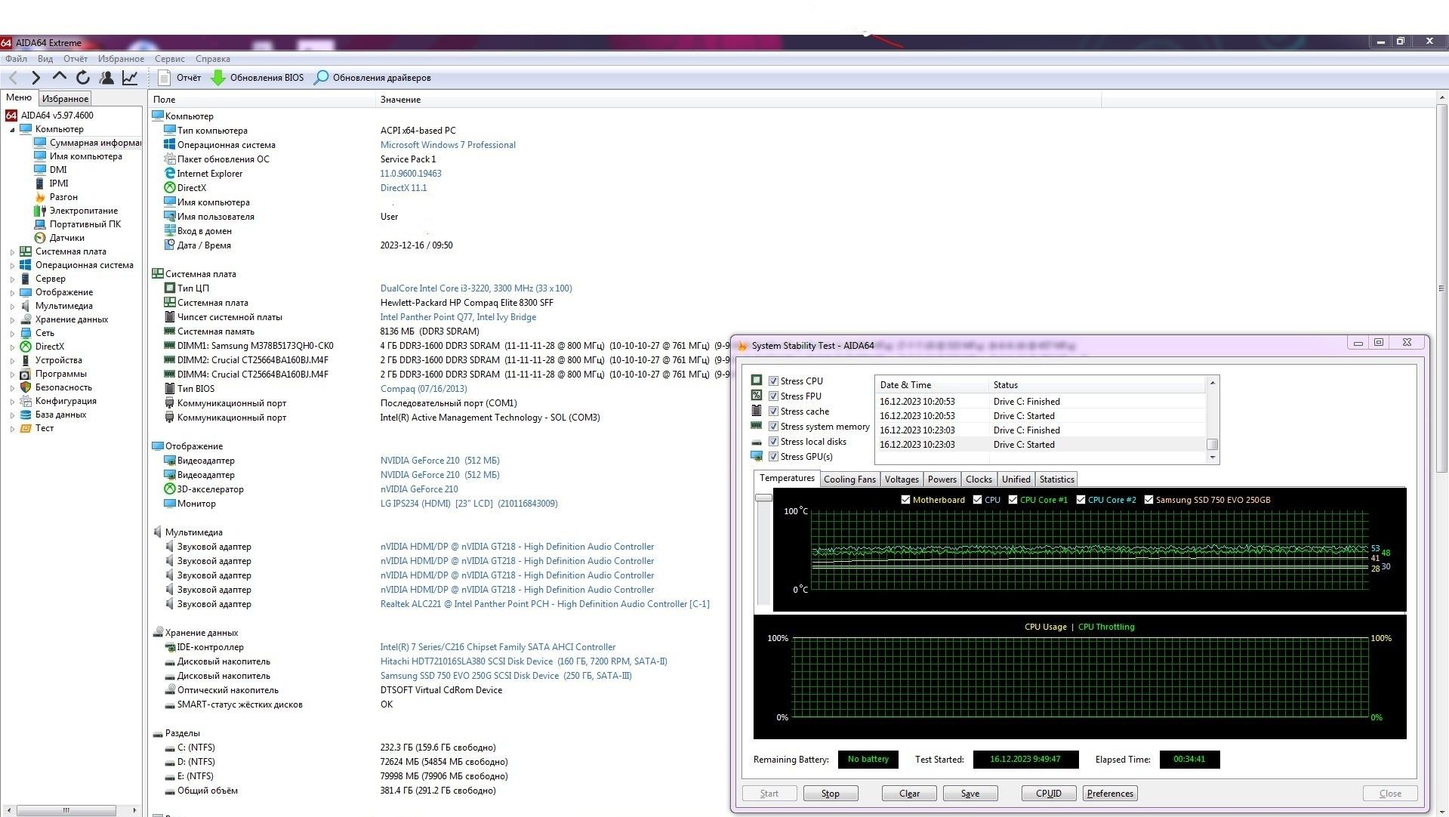The image size is (1449, 817).
Task: Open the Отчёт report toolbar button
Action: 180,77
